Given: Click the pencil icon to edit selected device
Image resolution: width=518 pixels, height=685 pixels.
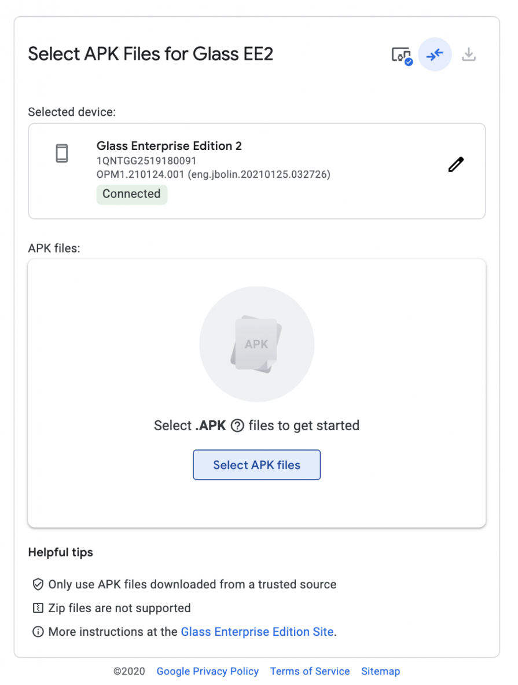Looking at the screenshot, I should click(456, 164).
